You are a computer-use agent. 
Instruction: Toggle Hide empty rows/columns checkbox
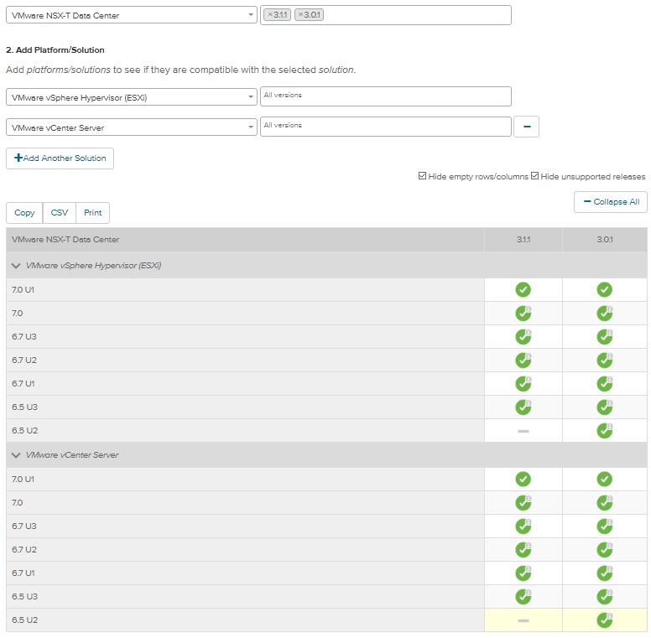(422, 177)
